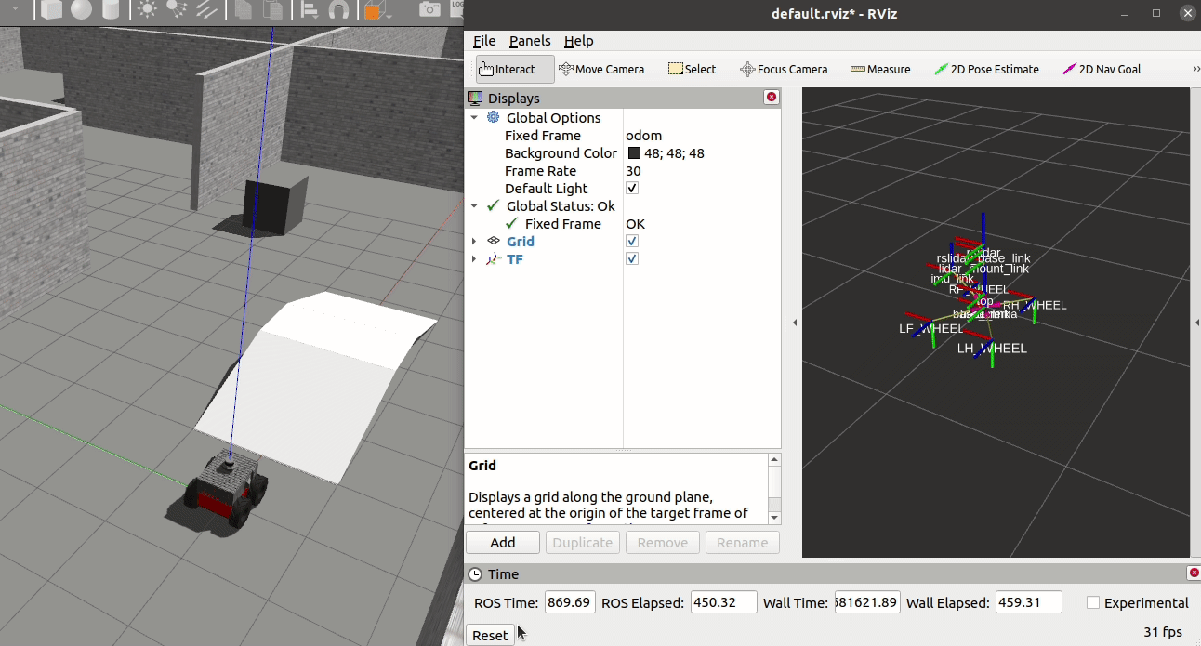The image size is (1201, 646).
Task: Add a spot light in Gazebo
Action: (x=176, y=10)
